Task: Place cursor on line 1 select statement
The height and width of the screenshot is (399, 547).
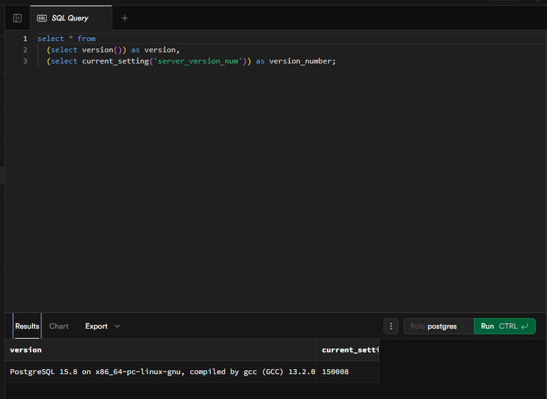Action: (66, 39)
